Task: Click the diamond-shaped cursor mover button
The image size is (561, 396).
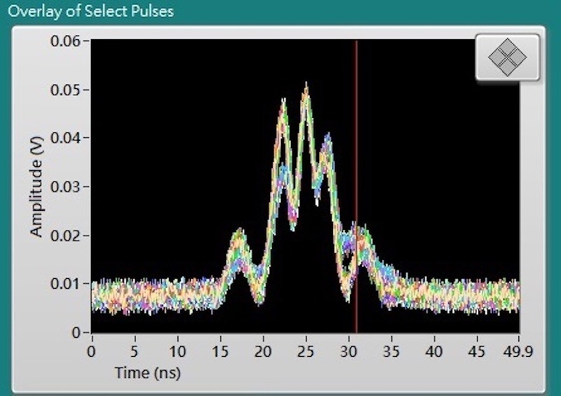Action: click(507, 57)
